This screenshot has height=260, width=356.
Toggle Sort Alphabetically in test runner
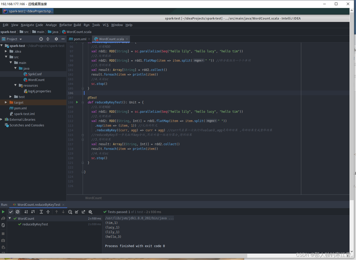click(26, 212)
